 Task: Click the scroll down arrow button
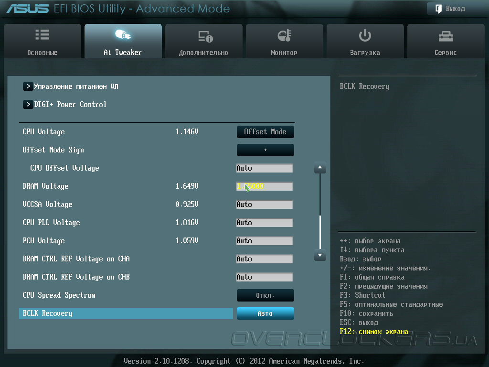pyautogui.click(x=320, y=255)
